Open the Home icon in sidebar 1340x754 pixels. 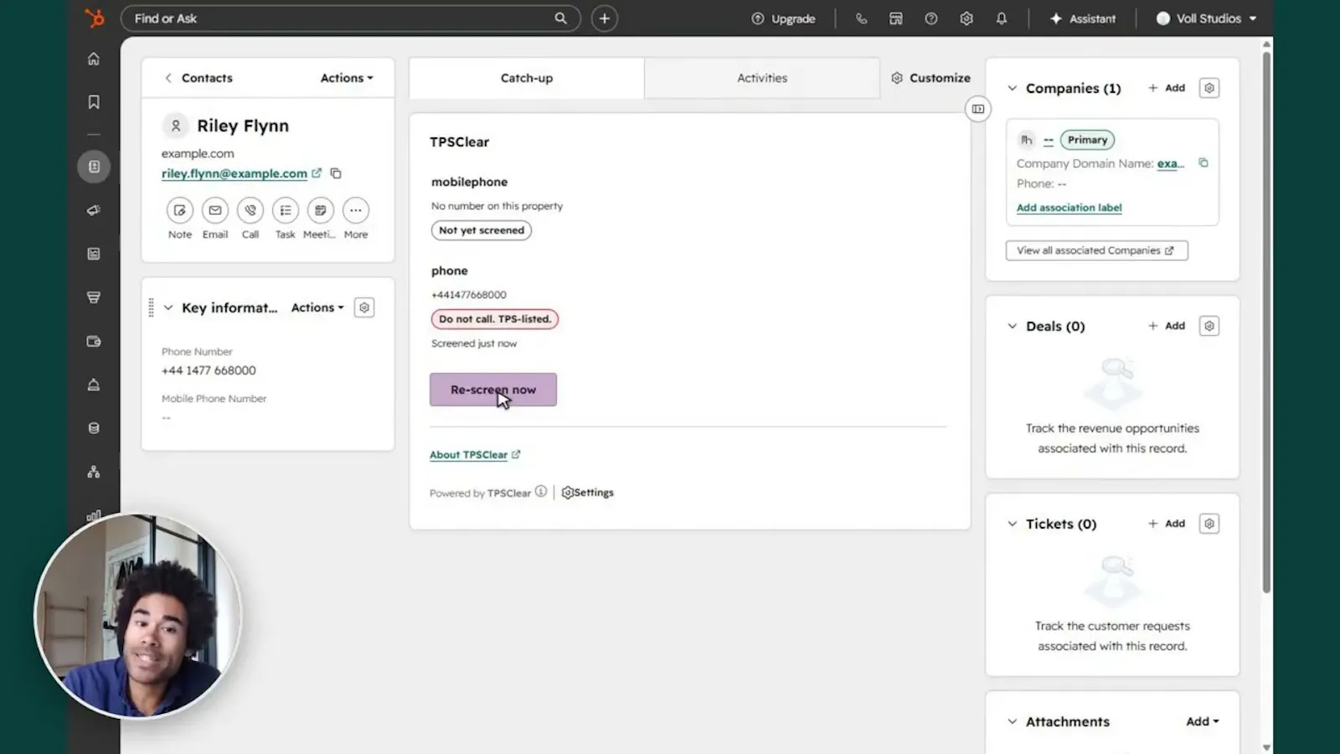pos(94,59)
